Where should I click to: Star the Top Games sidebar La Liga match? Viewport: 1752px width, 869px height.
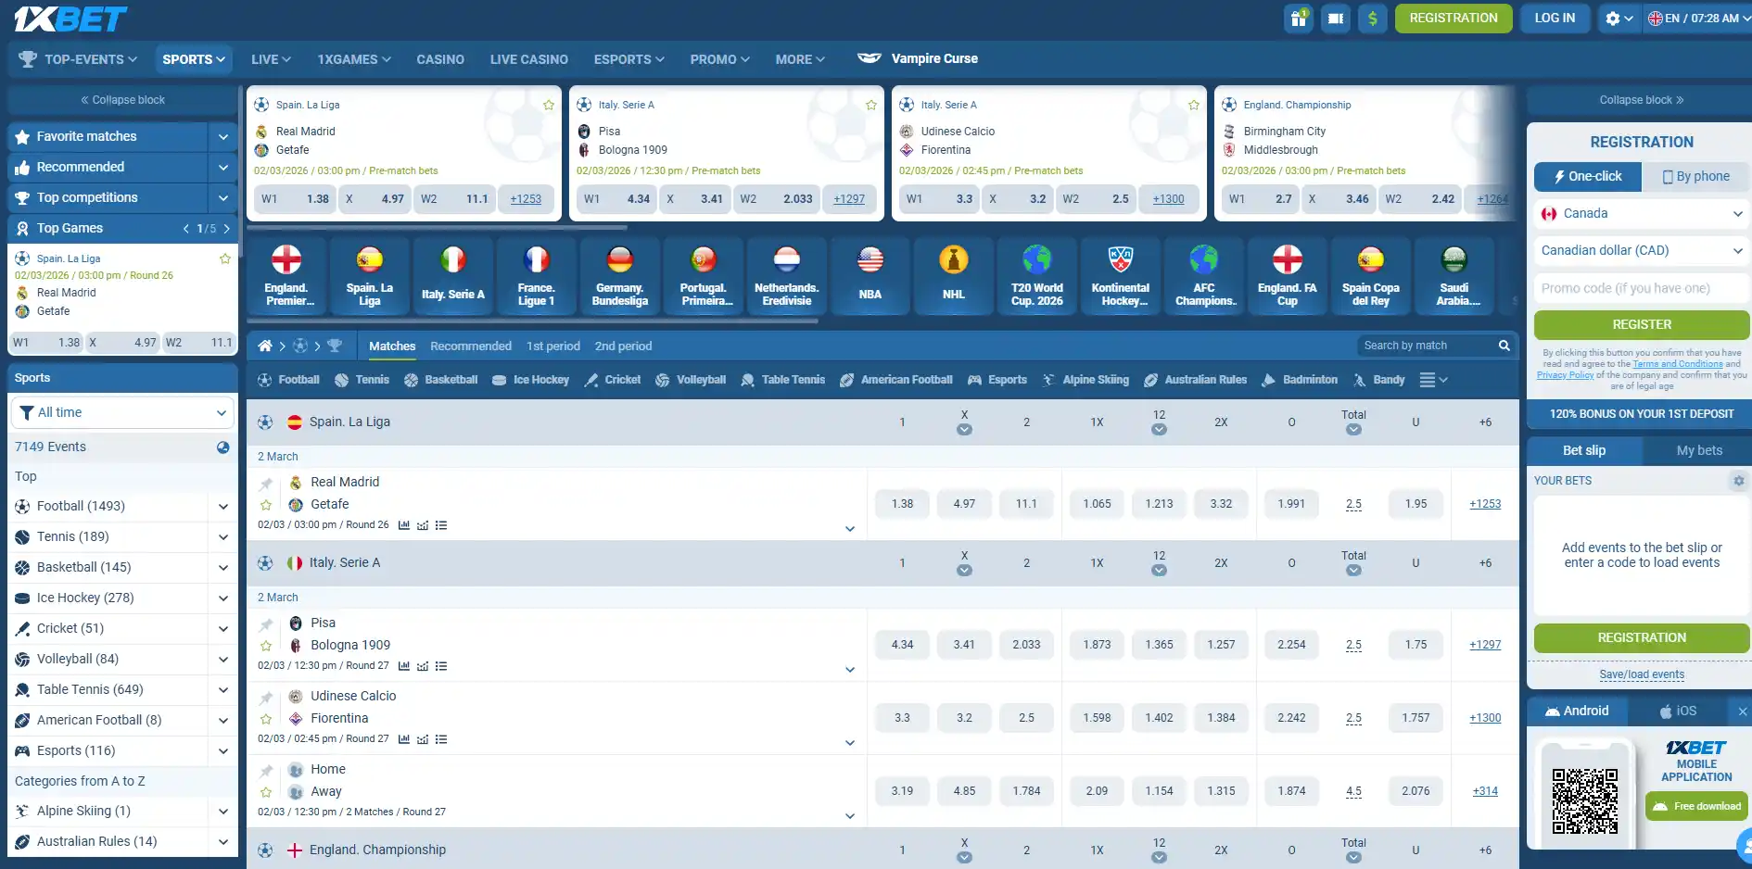pos(224,258)
